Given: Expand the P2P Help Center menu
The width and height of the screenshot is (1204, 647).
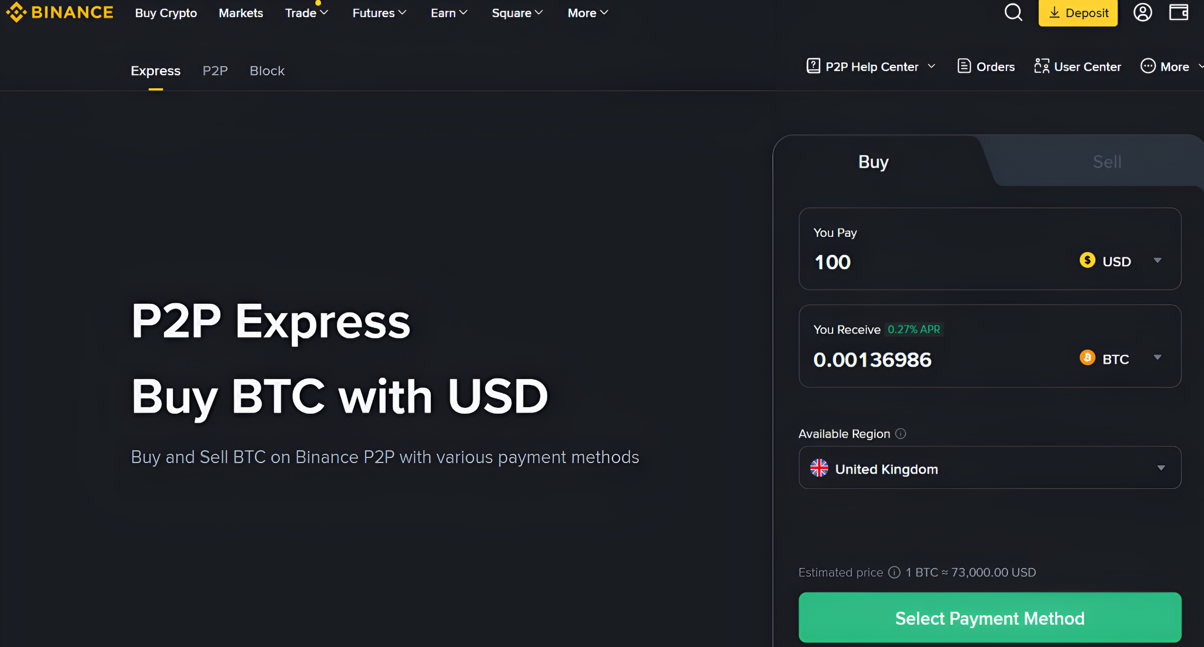Looking at the screenshot, I should 871,66.
